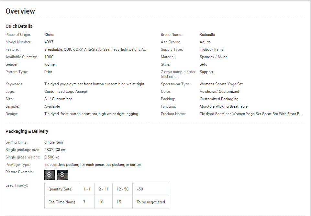Click the 7 days estimate cell
The image size is (311, 216).
point(87,202)
